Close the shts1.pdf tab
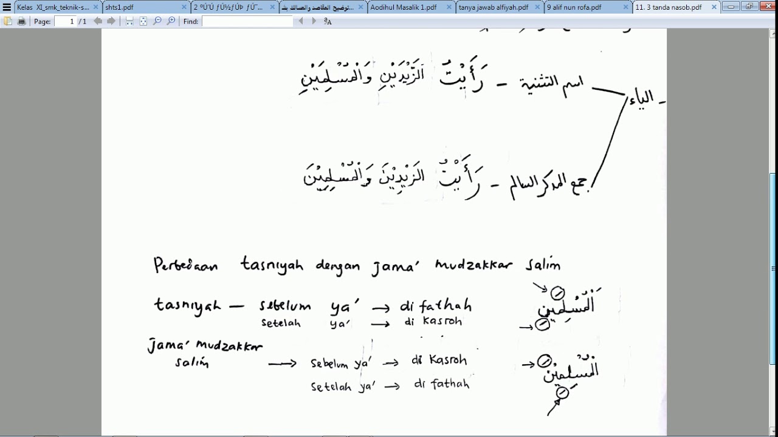This screenshot has width=778, height=437. [x=184, y=7]
